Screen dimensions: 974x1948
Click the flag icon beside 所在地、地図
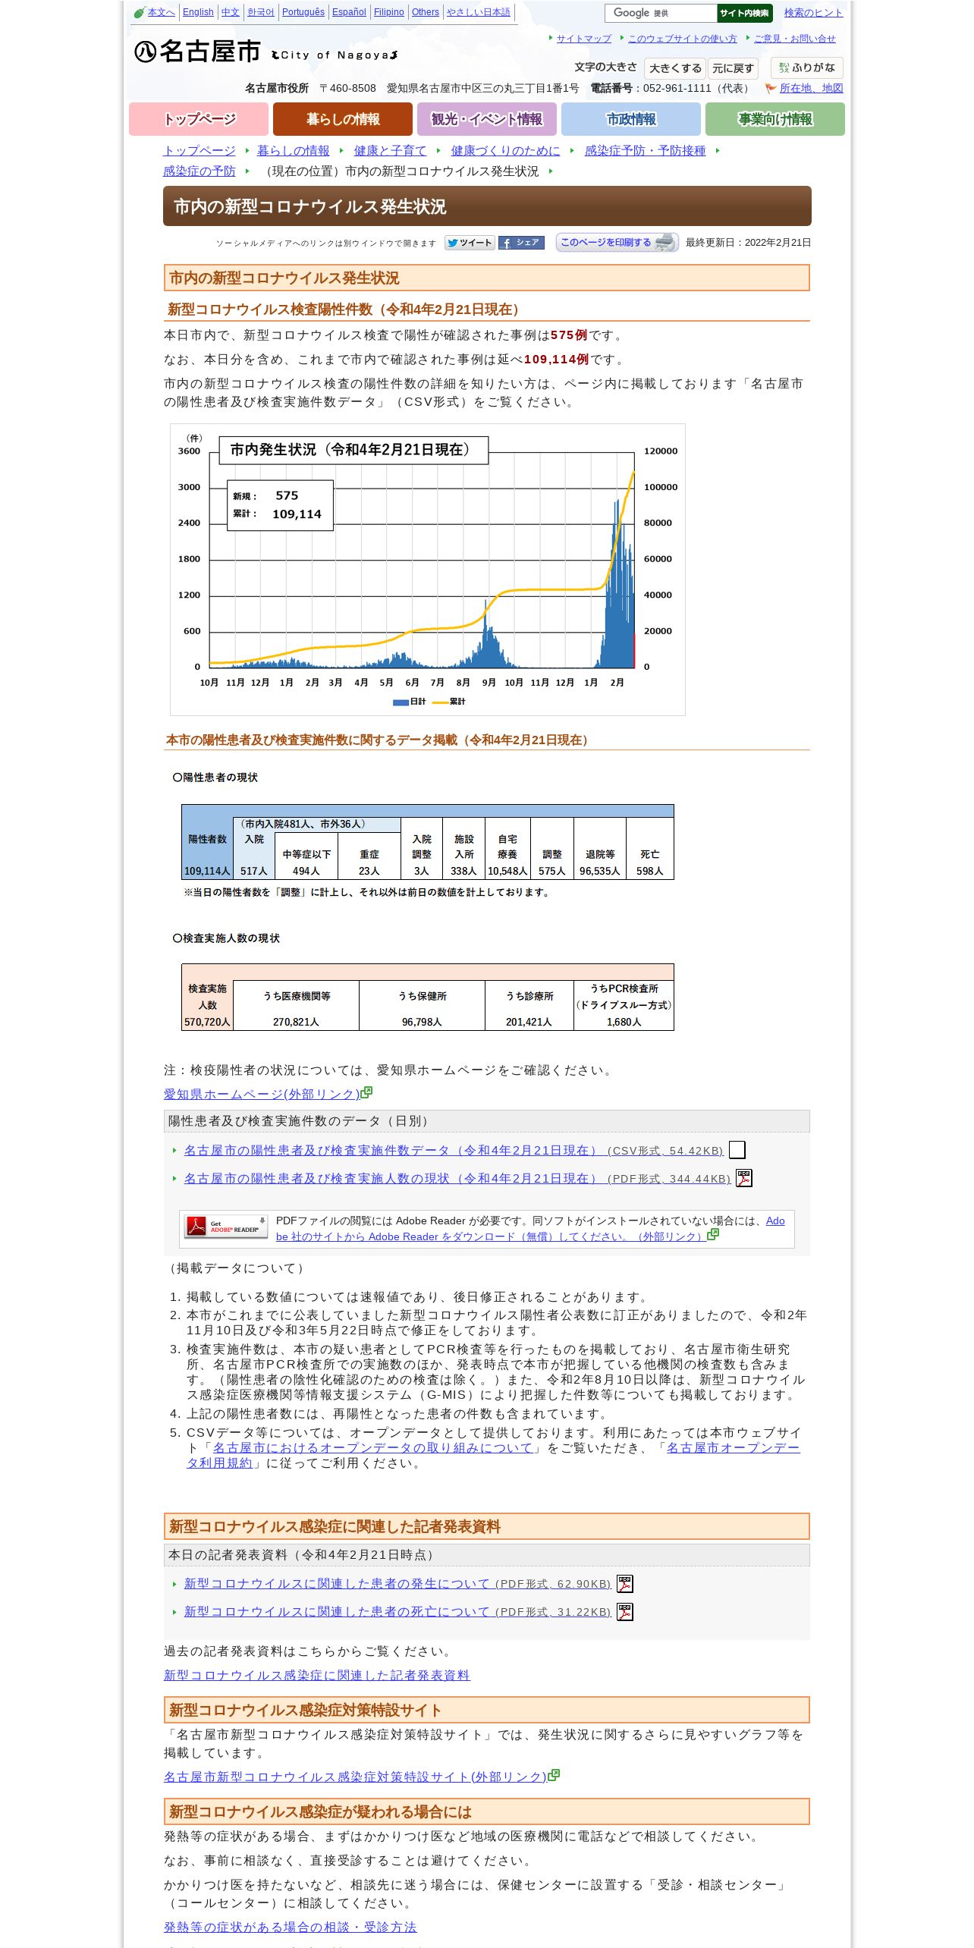click(771, 89)
